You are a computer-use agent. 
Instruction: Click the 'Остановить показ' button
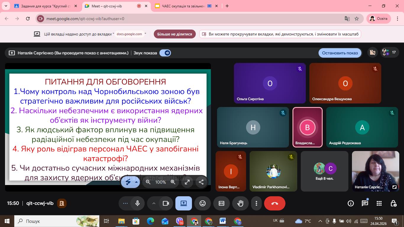pyautogui.click(x=340, y=53)
